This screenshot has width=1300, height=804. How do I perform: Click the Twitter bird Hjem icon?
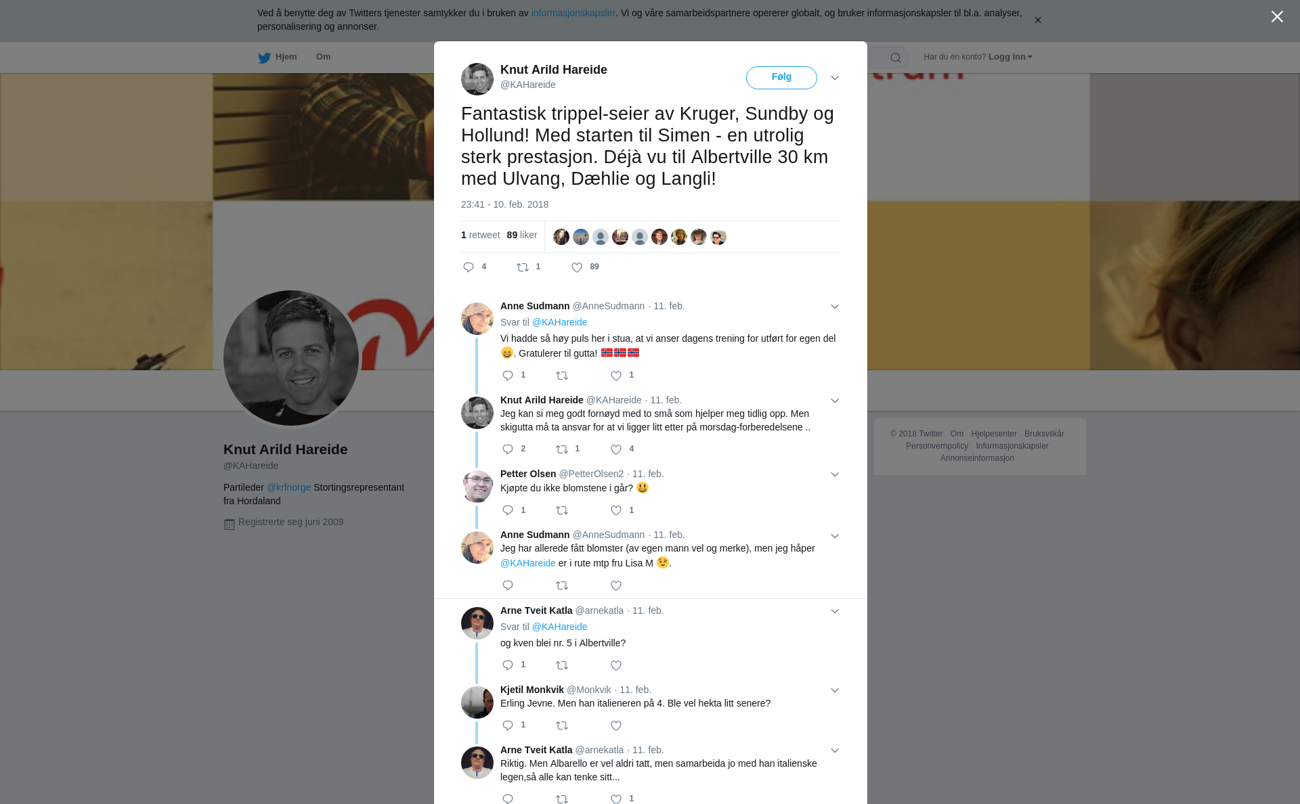265,58
